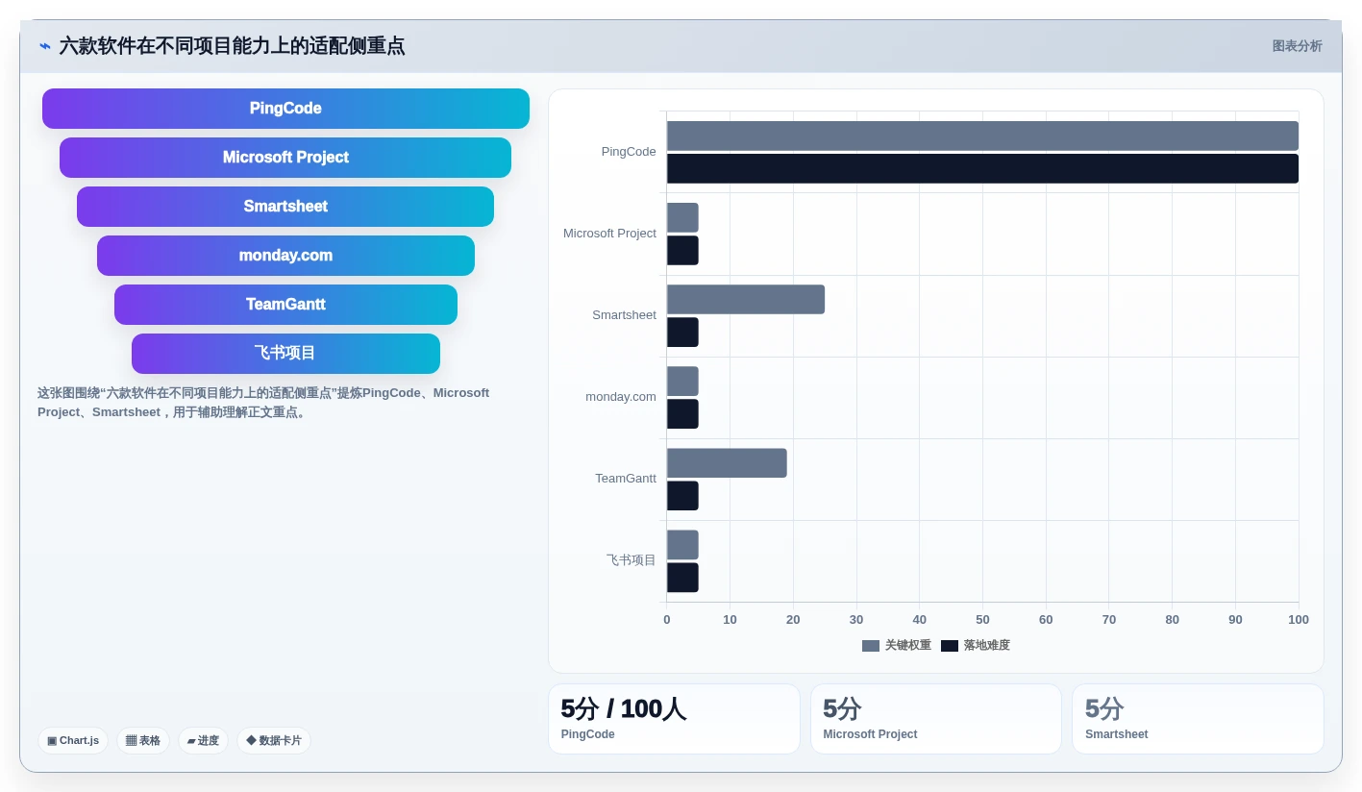Select the PingCode funnel bar
The image size is (1362, 792).
click(285, 109)
